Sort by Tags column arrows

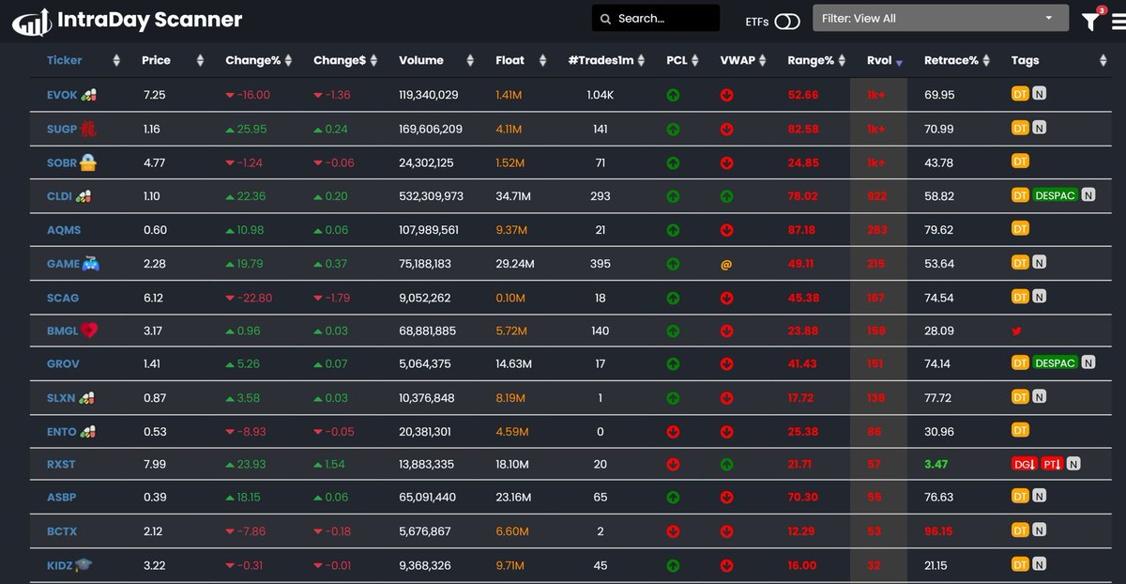[1103, 61]
